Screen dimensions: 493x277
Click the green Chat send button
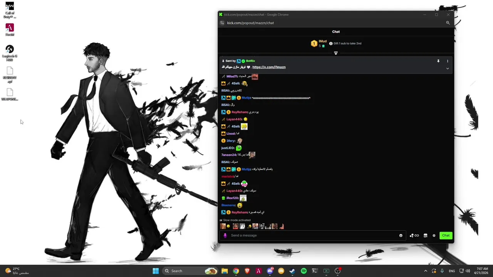[x=446, y=235]
